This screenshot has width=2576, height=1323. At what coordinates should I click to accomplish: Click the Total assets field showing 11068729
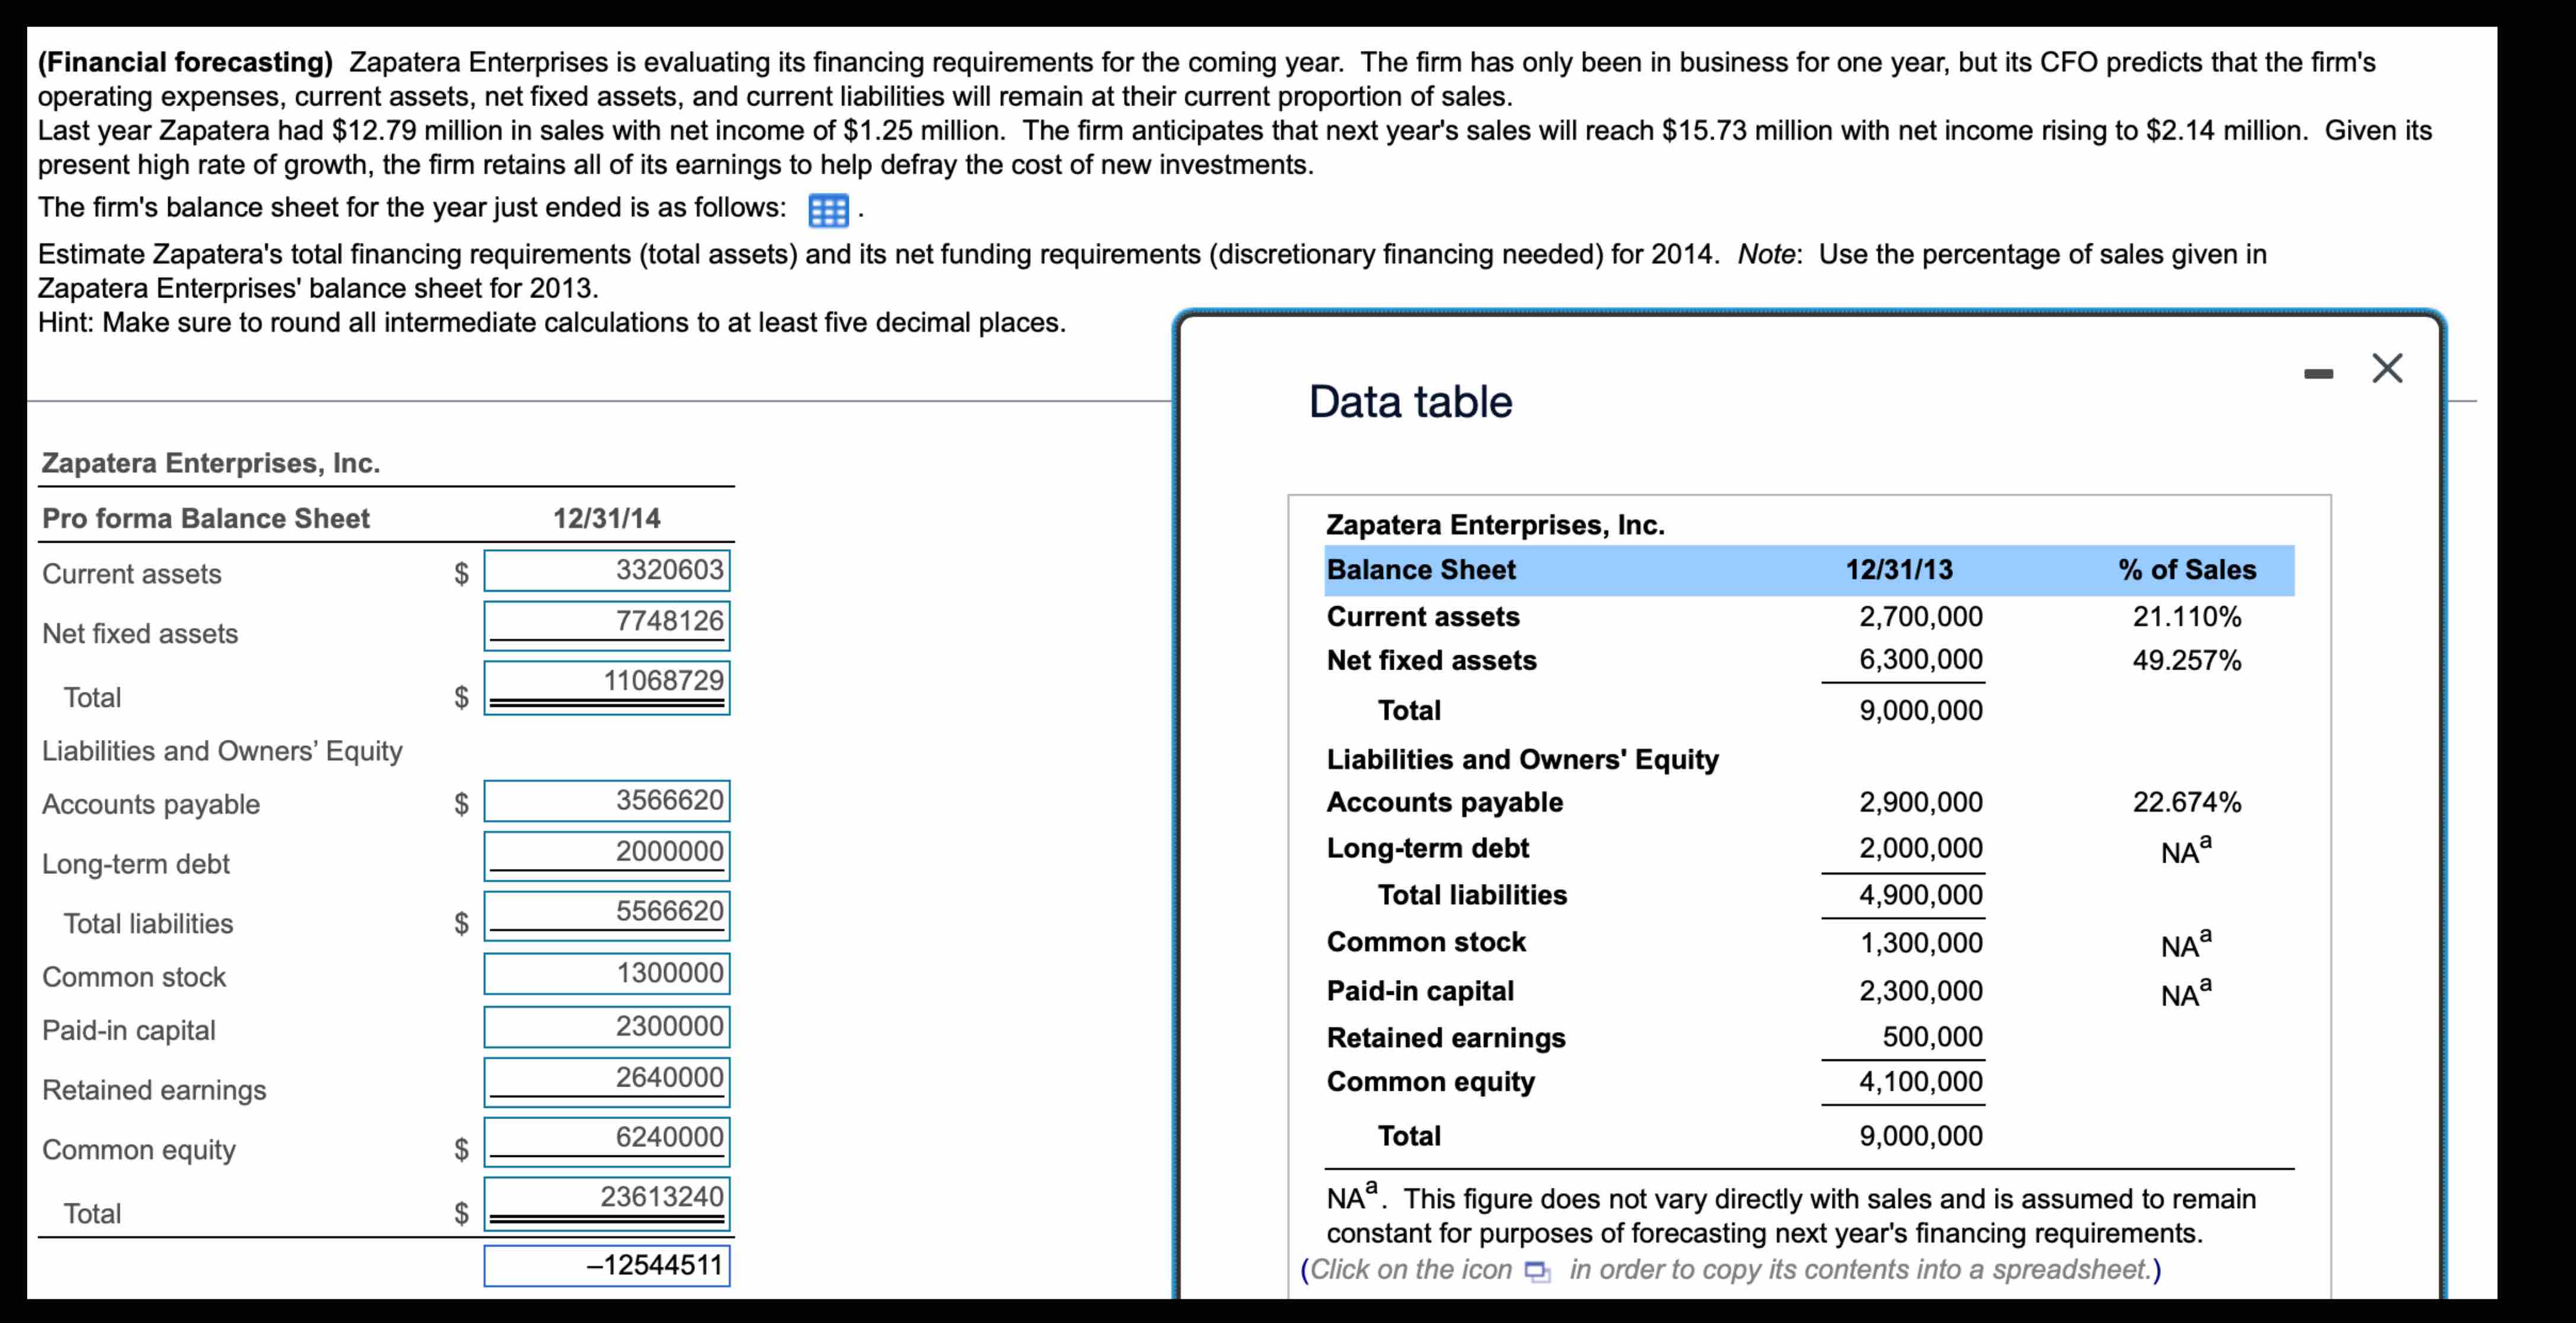pos(607,683)
